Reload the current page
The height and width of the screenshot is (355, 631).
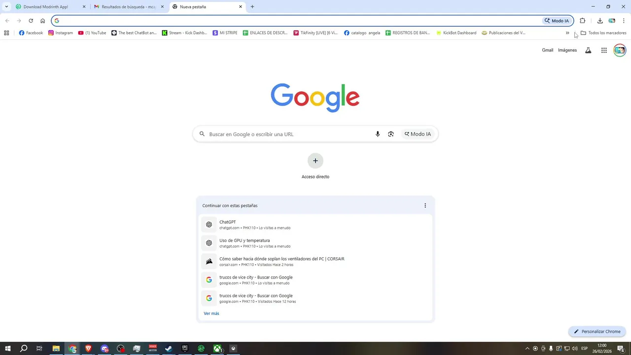click(31, 21)
